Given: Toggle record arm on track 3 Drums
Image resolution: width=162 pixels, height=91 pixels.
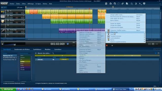Looking at the screenshot, I should coord(17,22).
